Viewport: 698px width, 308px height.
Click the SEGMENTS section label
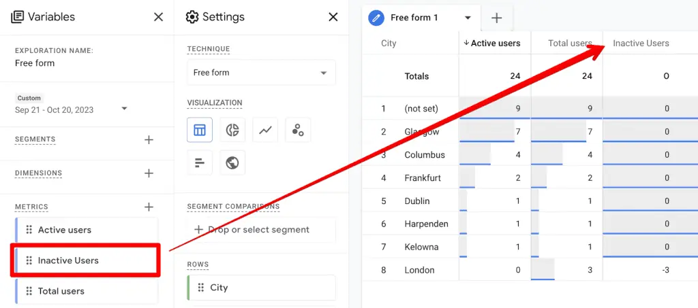[35, 139]
